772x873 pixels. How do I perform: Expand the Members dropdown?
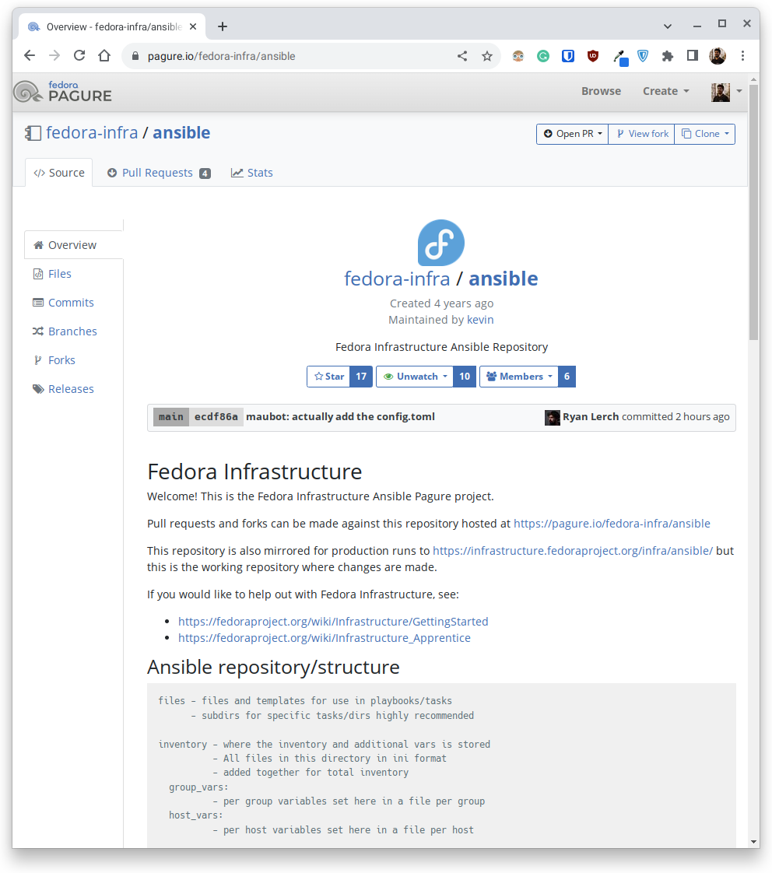coord(519,377)
